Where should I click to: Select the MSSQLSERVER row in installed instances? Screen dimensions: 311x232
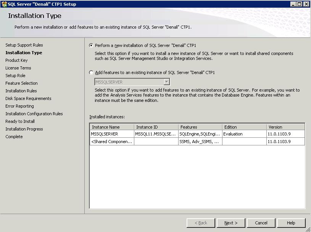point(112,134)
